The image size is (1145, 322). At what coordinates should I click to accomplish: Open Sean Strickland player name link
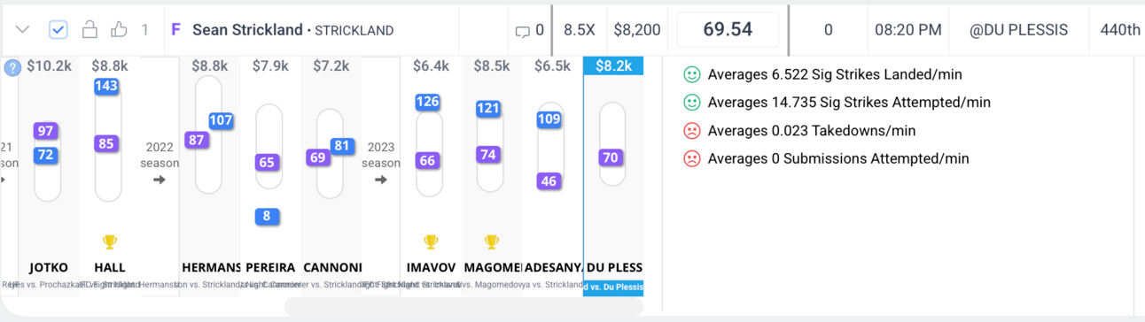(x=247, y=30)
